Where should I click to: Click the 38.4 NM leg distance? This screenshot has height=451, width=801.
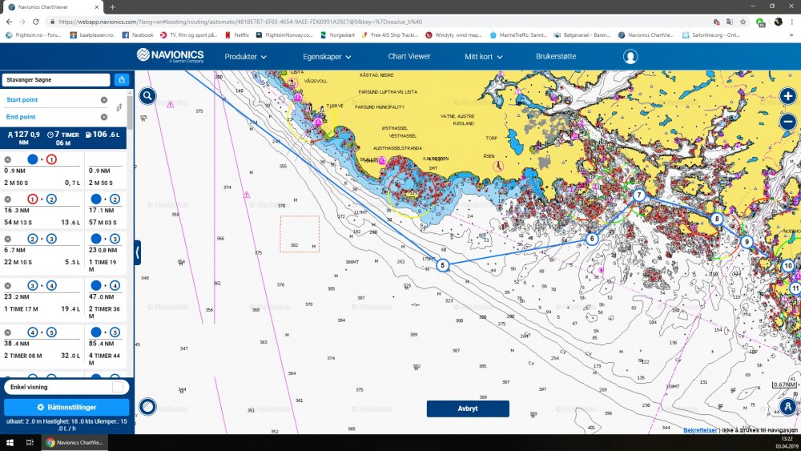tap(17, 344)
